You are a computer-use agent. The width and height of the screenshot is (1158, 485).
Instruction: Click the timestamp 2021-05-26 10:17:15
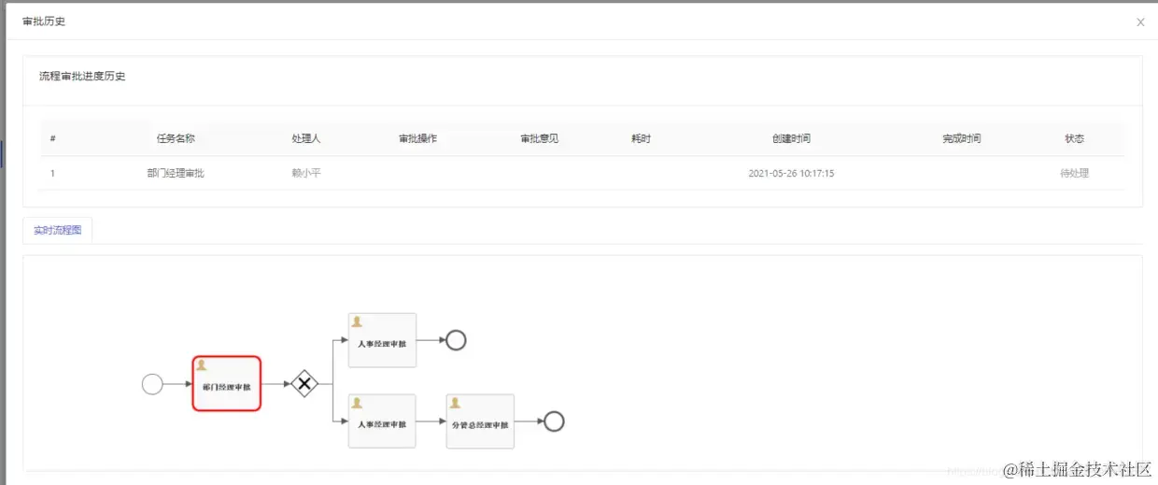point(791,173)
